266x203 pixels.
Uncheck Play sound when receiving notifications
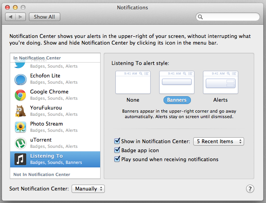[117, 159]
